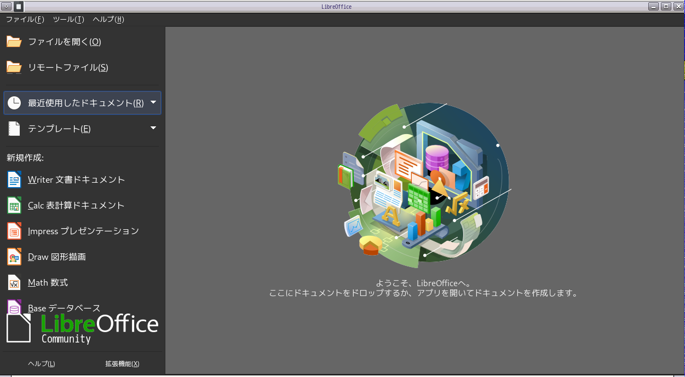Click the ヘルプ(L) button at bottom
This screenshot has width=685, height=377.
click(x=42, y=364)
